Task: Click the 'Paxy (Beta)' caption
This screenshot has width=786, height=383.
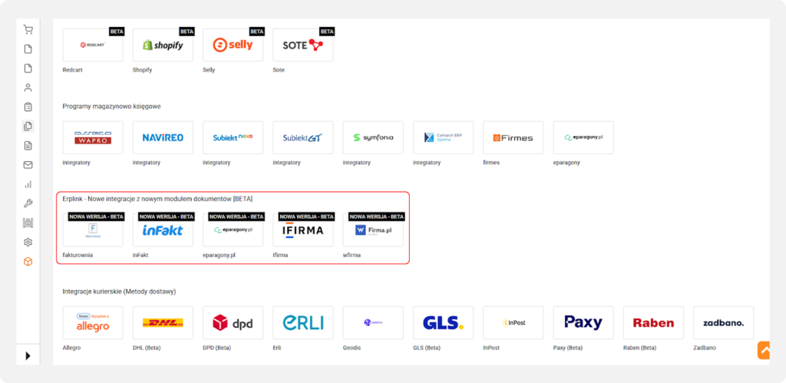Action: click(568, 348)
